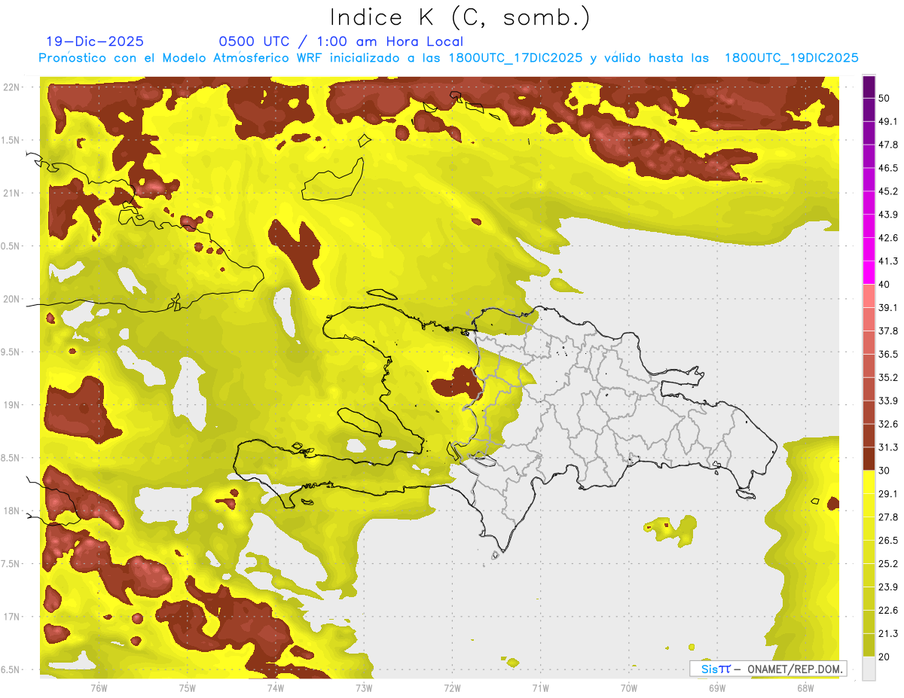Click the color scale value 46.5
Image resolution: width=904 pixels, height=698 pixels.
click(x=887, y=168)
